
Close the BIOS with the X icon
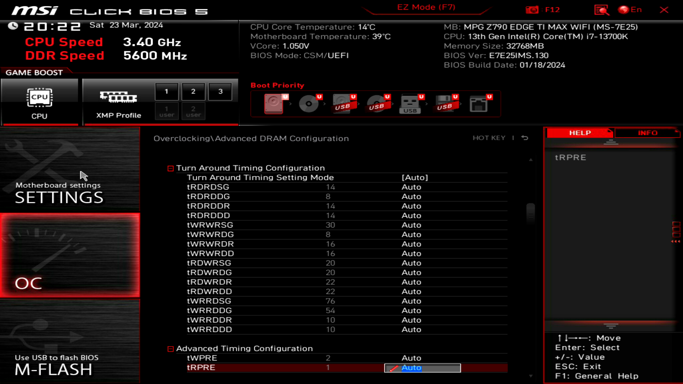point(664,10)
